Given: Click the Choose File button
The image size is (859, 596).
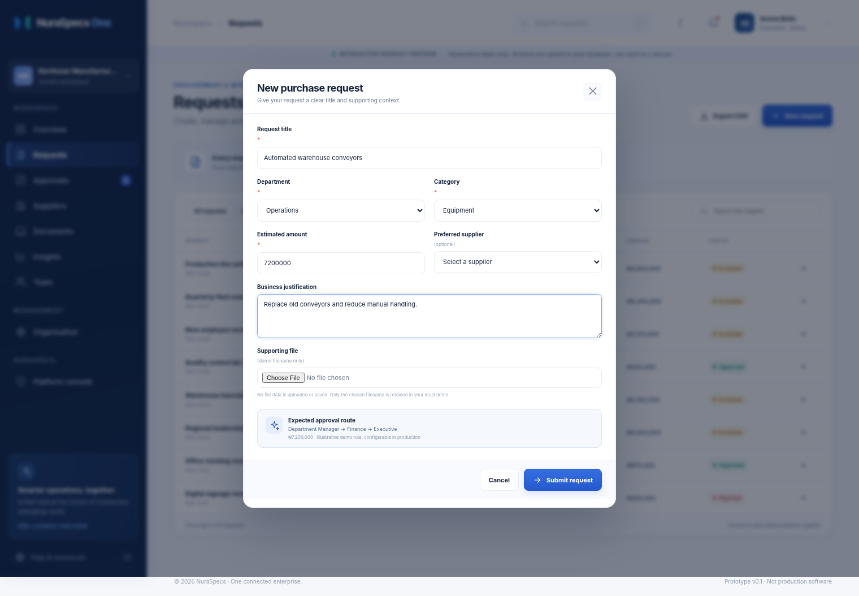Looking at the screenshot, I should (283, 378).
